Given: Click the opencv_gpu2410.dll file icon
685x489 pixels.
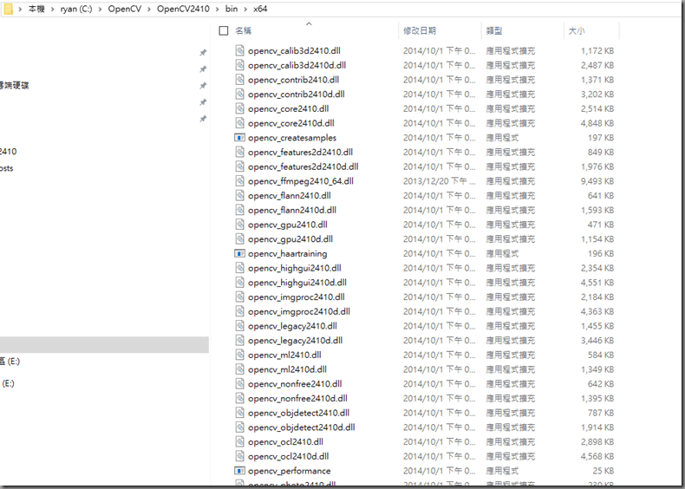Looking at the screenshot, I should pyautogui.click(x=239, y=225).
